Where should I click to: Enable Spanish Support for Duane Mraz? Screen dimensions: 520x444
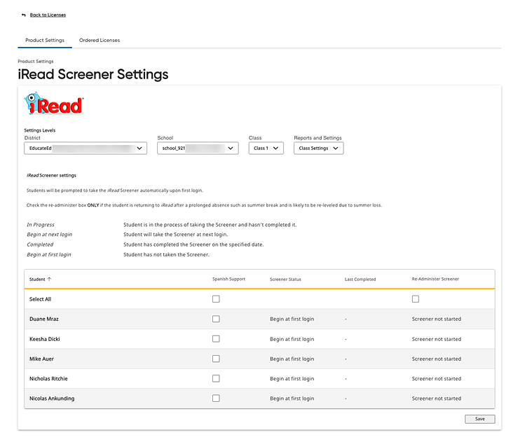(216, 319)
